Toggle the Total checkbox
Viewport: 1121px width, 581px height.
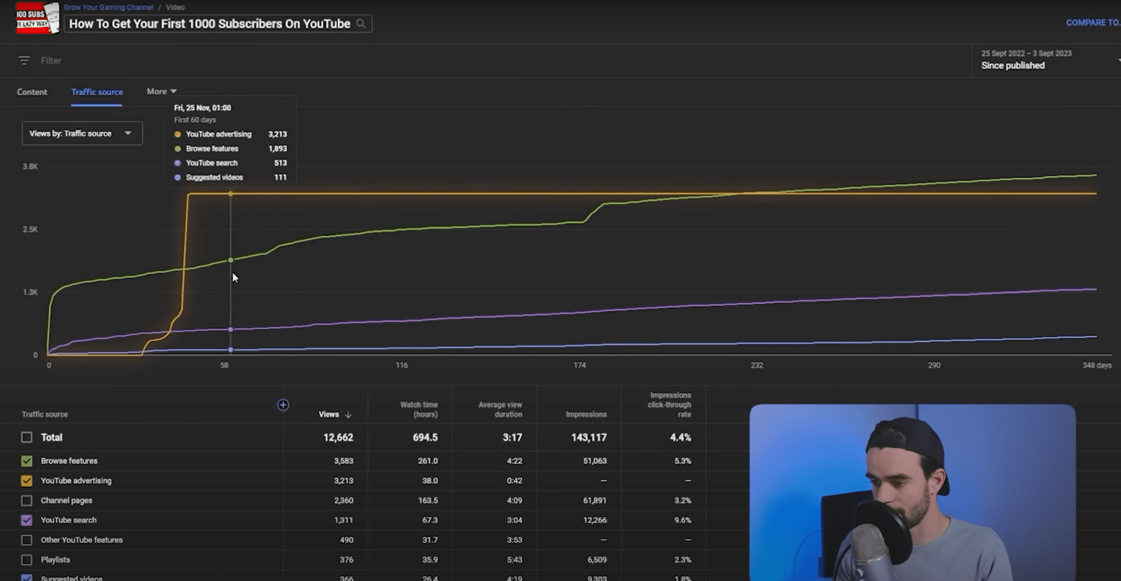[27, 437]
